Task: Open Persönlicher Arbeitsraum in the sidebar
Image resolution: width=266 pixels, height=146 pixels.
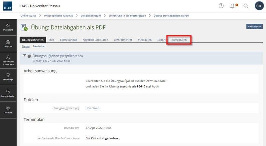Action: (8, 60)
